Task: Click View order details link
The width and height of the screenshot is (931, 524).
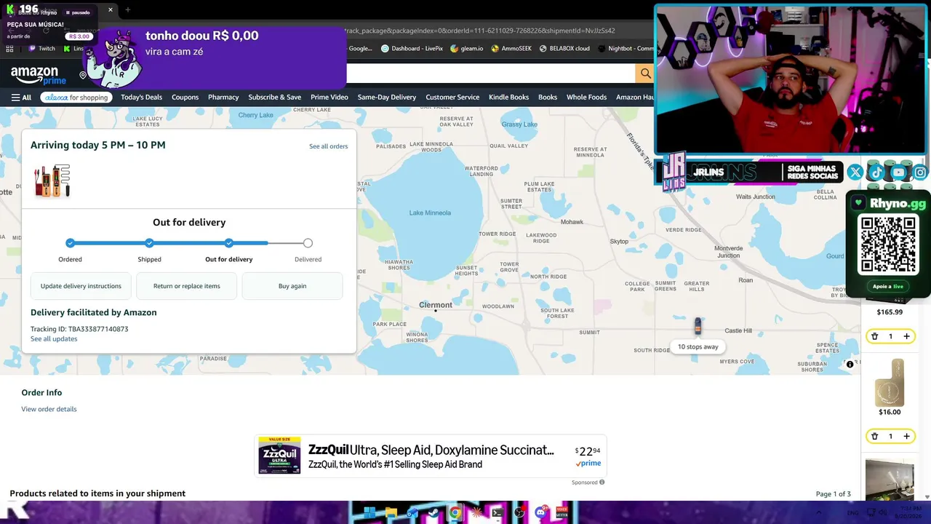Action: (x=49, y=409)
